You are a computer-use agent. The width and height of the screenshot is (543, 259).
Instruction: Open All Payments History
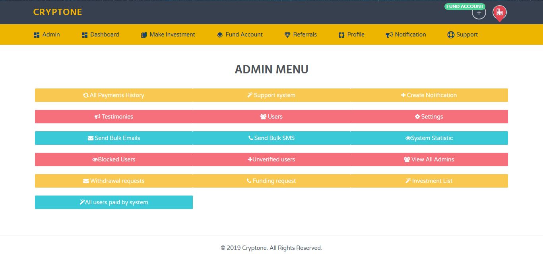click(114, 95)
